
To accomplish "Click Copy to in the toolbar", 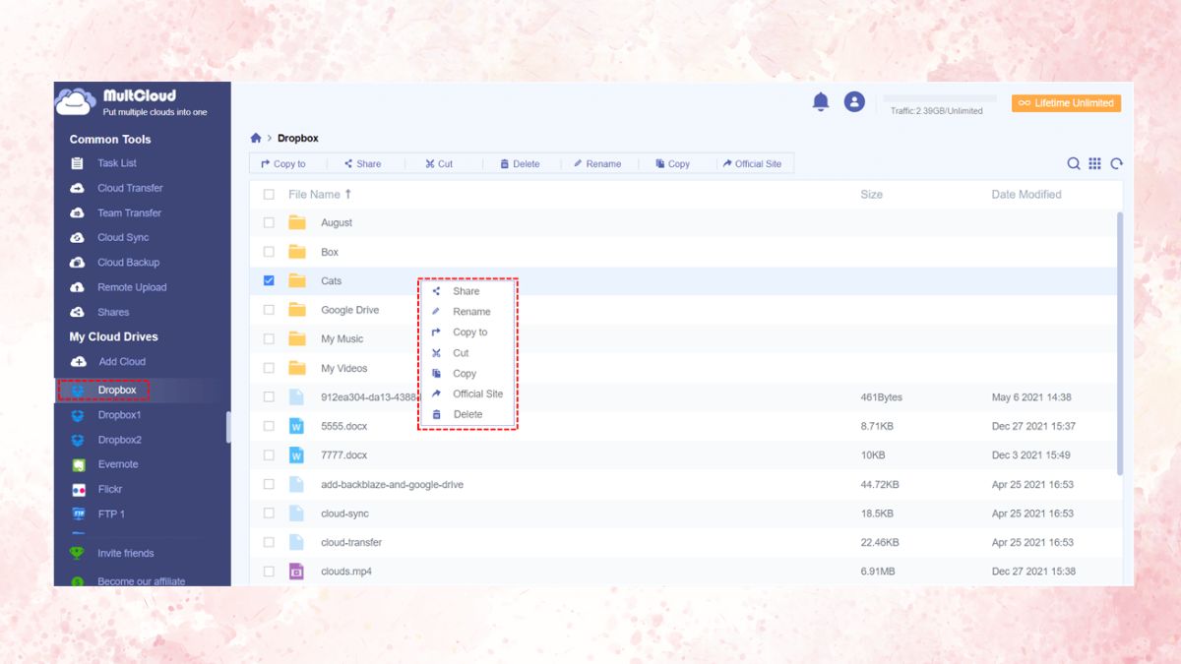I will [283, 164].
